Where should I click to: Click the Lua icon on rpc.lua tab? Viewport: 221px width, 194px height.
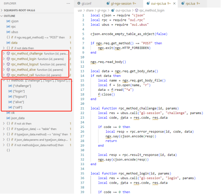tap(183, 3)
